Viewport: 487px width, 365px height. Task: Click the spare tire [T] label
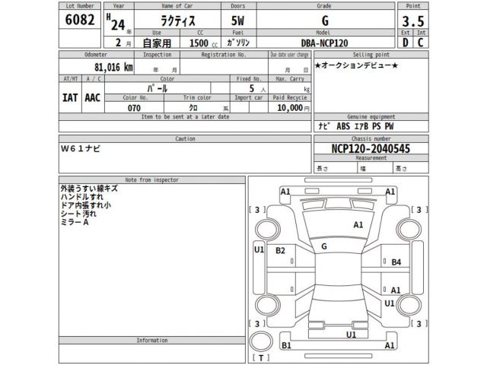click(x=261, y=358)
